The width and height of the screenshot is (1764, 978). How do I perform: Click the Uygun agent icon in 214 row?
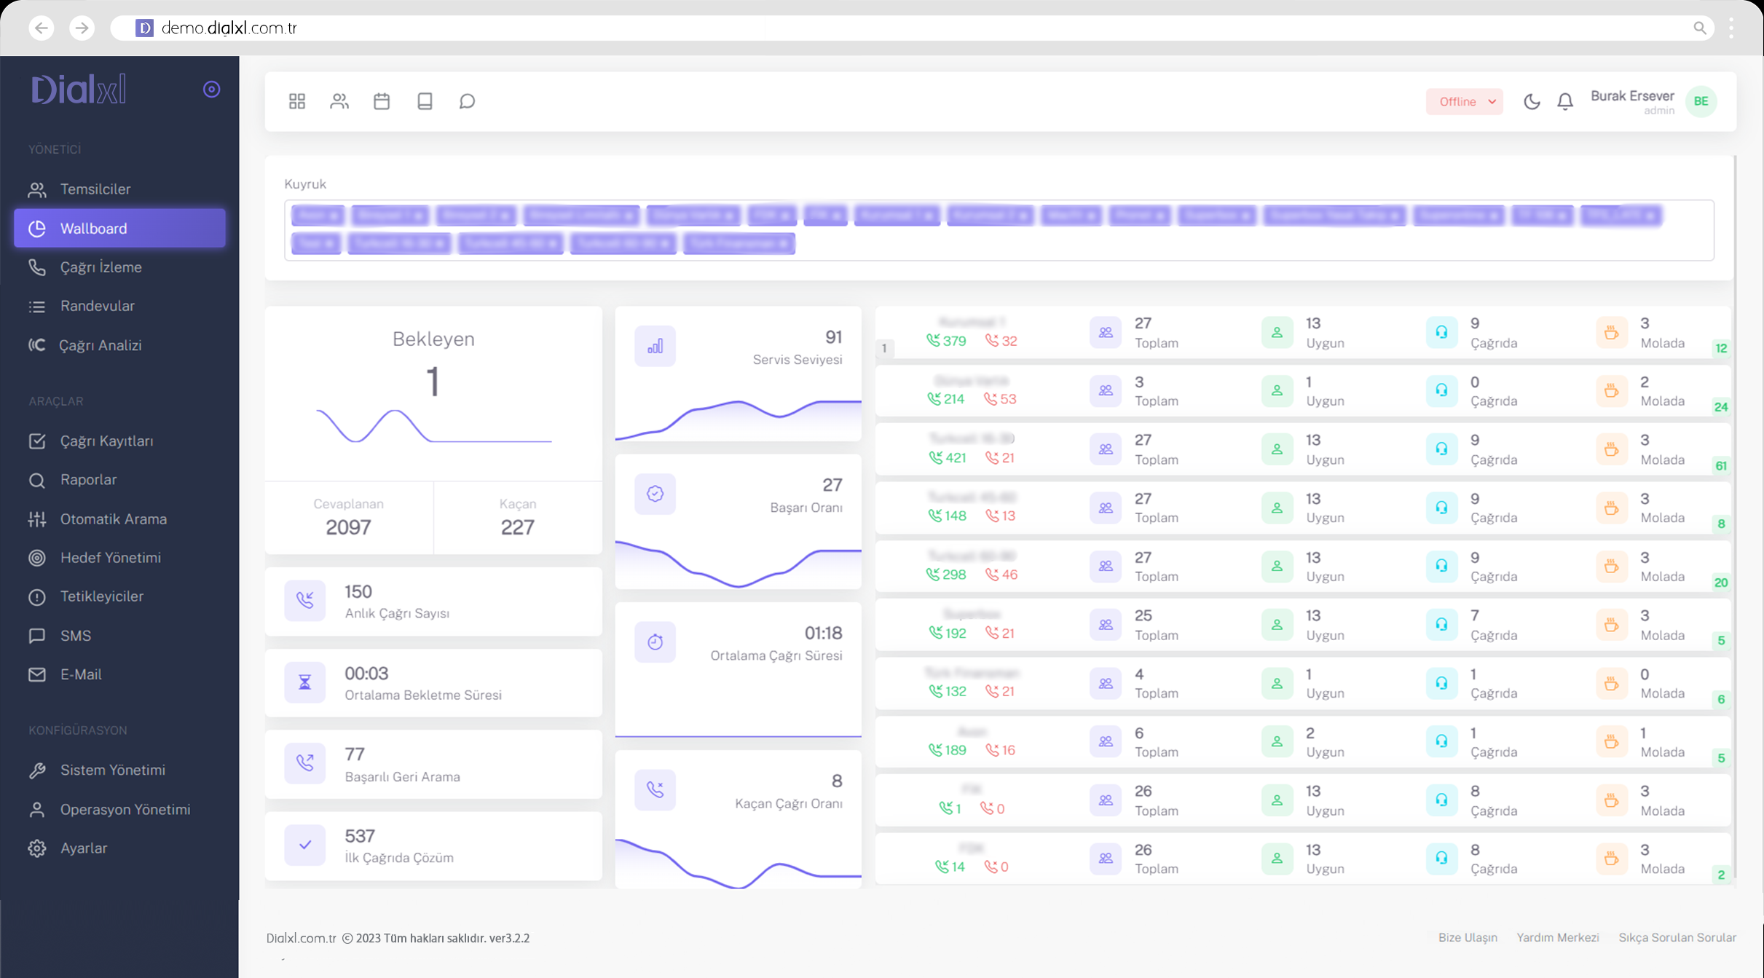(1277, 391)
